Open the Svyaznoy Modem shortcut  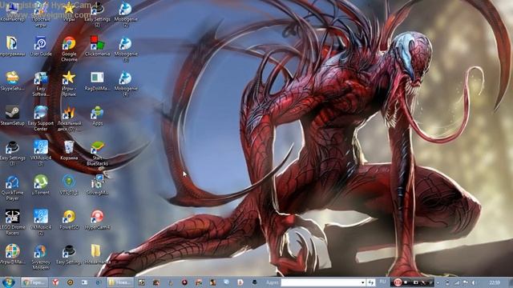(x=41, y=257)
